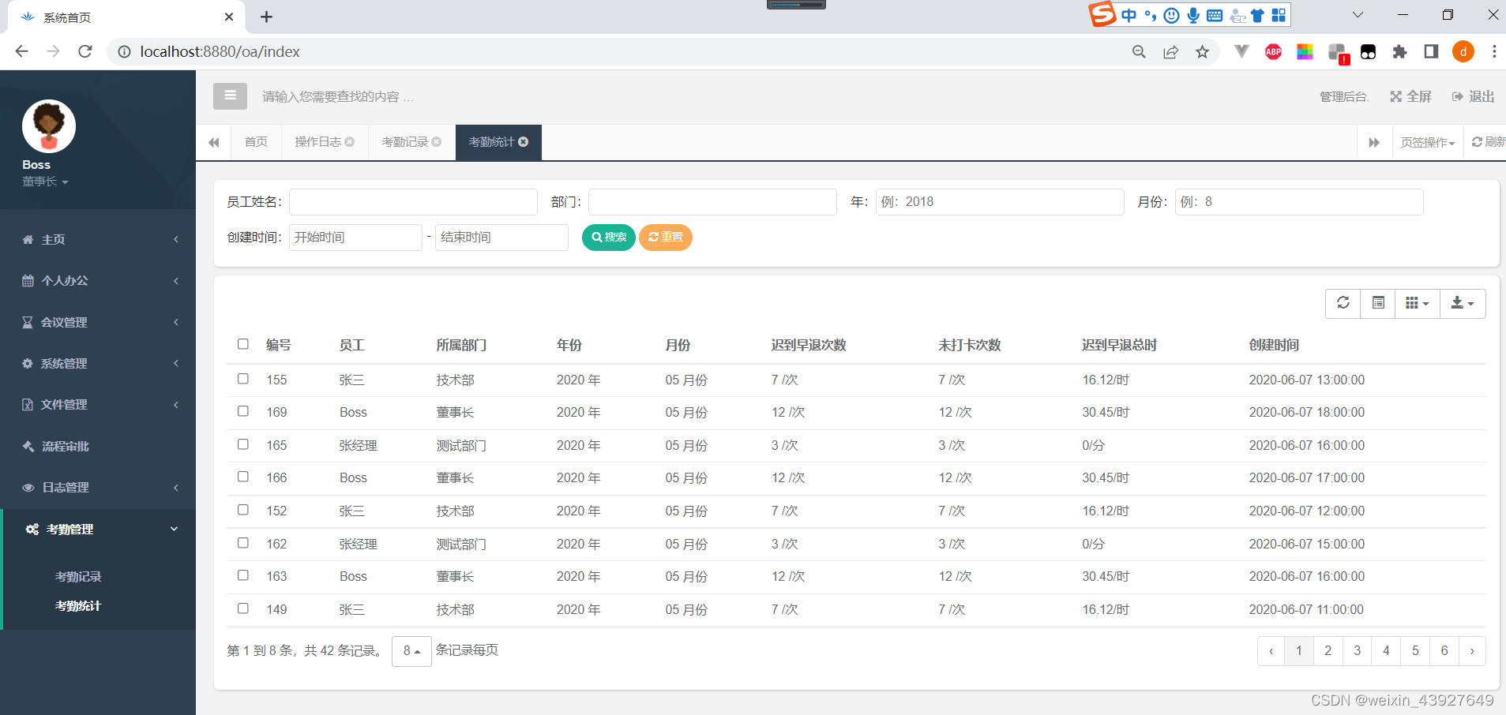
Task: Go to page 3 in pagination
Action: 1356,650
